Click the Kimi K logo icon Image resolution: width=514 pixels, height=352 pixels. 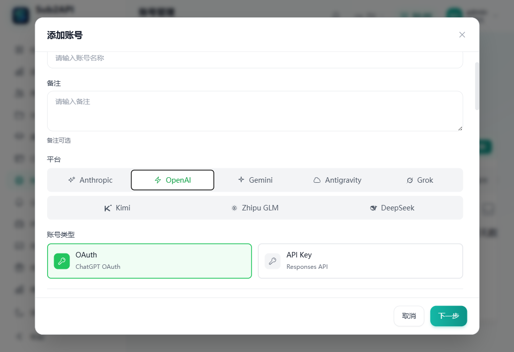[108, 208]
